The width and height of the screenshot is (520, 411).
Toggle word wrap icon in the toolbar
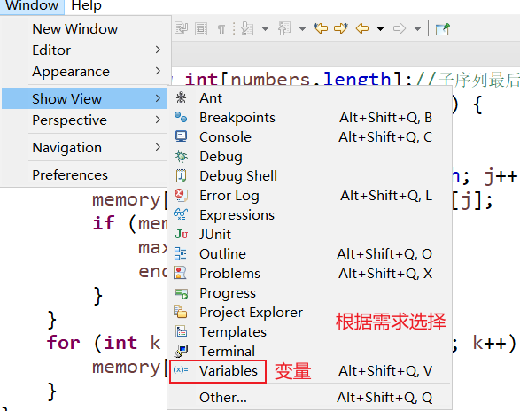coord(181,28)
